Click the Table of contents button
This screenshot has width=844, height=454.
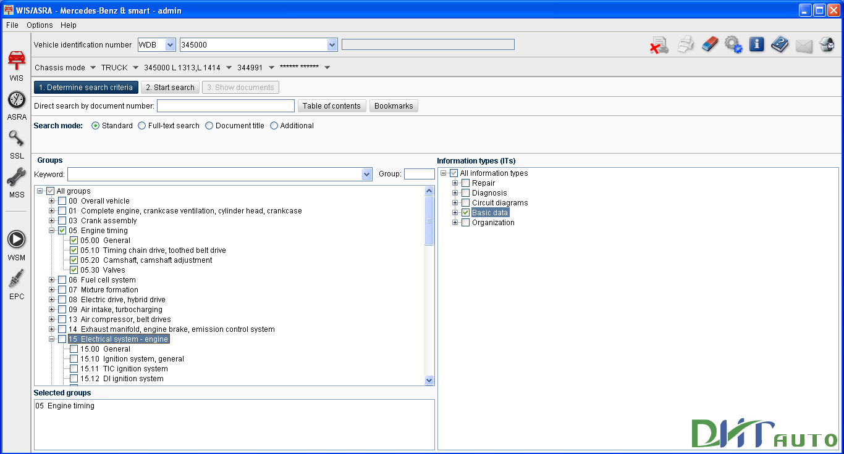point(332,106)
